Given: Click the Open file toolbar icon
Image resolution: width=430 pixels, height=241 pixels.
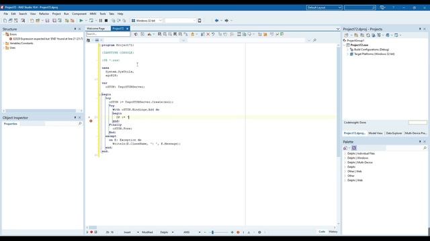Looking at the screenshot, I should click(38, 21).
